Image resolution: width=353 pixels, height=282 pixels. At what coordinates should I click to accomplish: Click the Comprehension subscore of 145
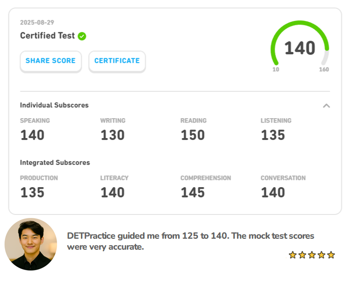coord(193,193)
